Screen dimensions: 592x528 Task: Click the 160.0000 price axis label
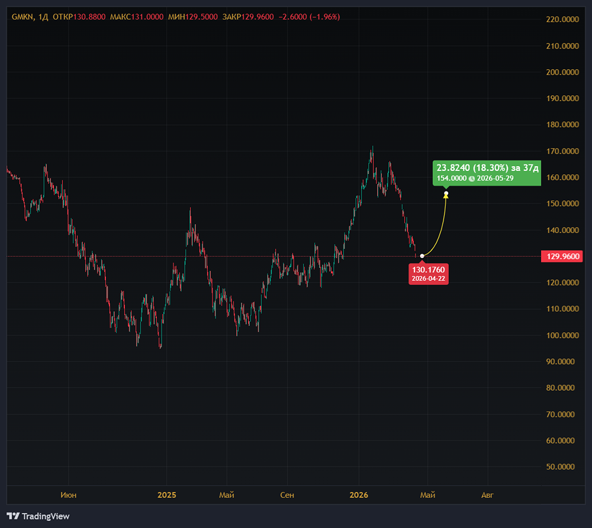click(562, 177)
